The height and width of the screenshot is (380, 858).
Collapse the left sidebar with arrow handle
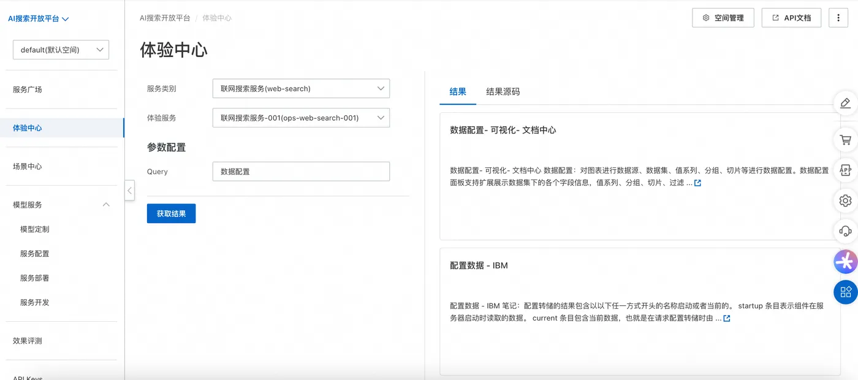(129, 190)
